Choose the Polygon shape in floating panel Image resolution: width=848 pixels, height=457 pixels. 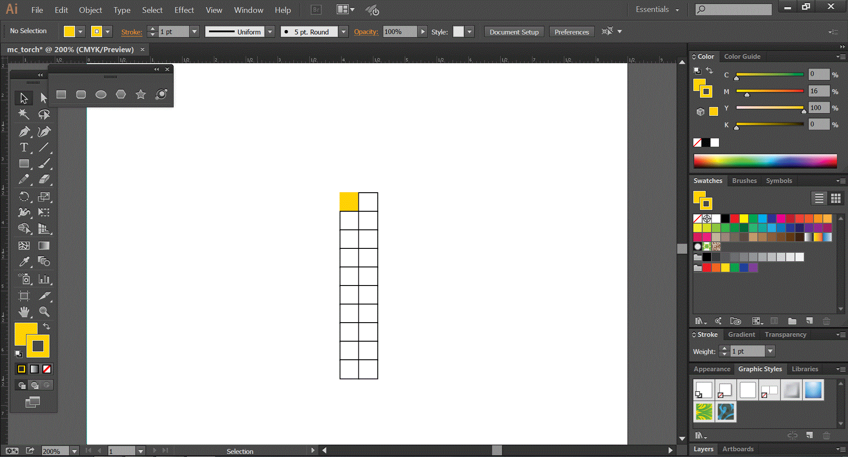(121, 94)
